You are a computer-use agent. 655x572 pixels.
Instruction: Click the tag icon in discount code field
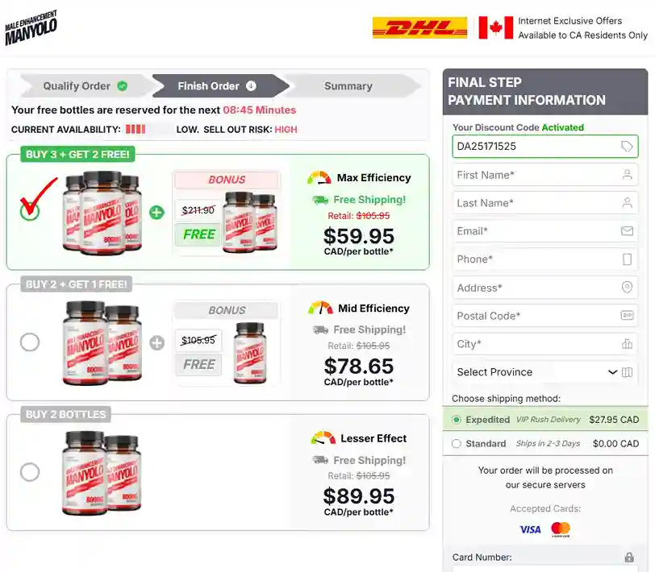tap(627, 147)
